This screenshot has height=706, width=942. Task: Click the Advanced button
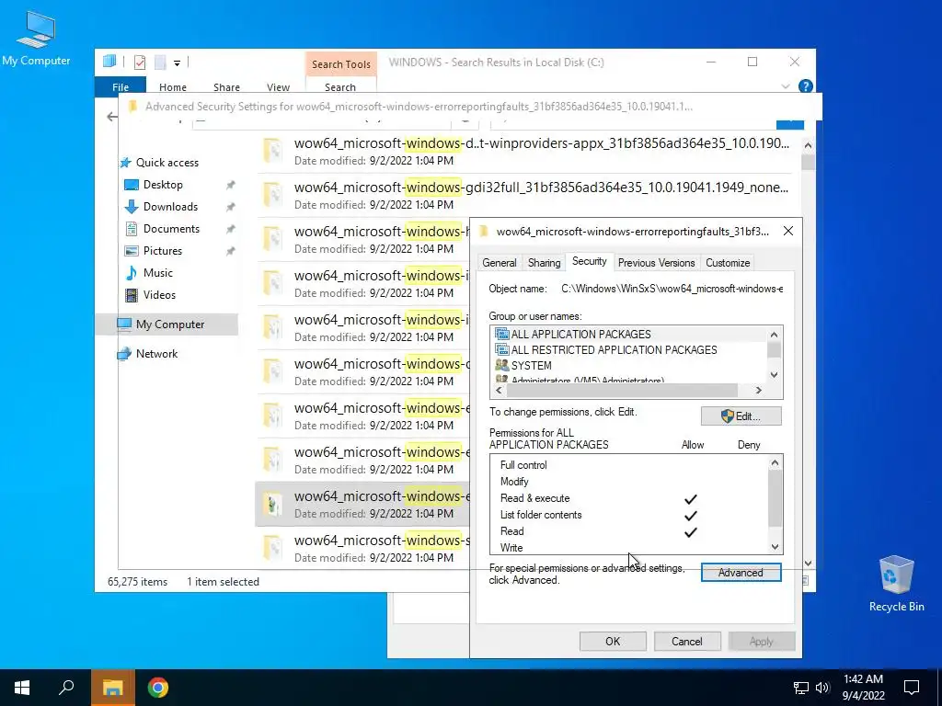(741, 573)
